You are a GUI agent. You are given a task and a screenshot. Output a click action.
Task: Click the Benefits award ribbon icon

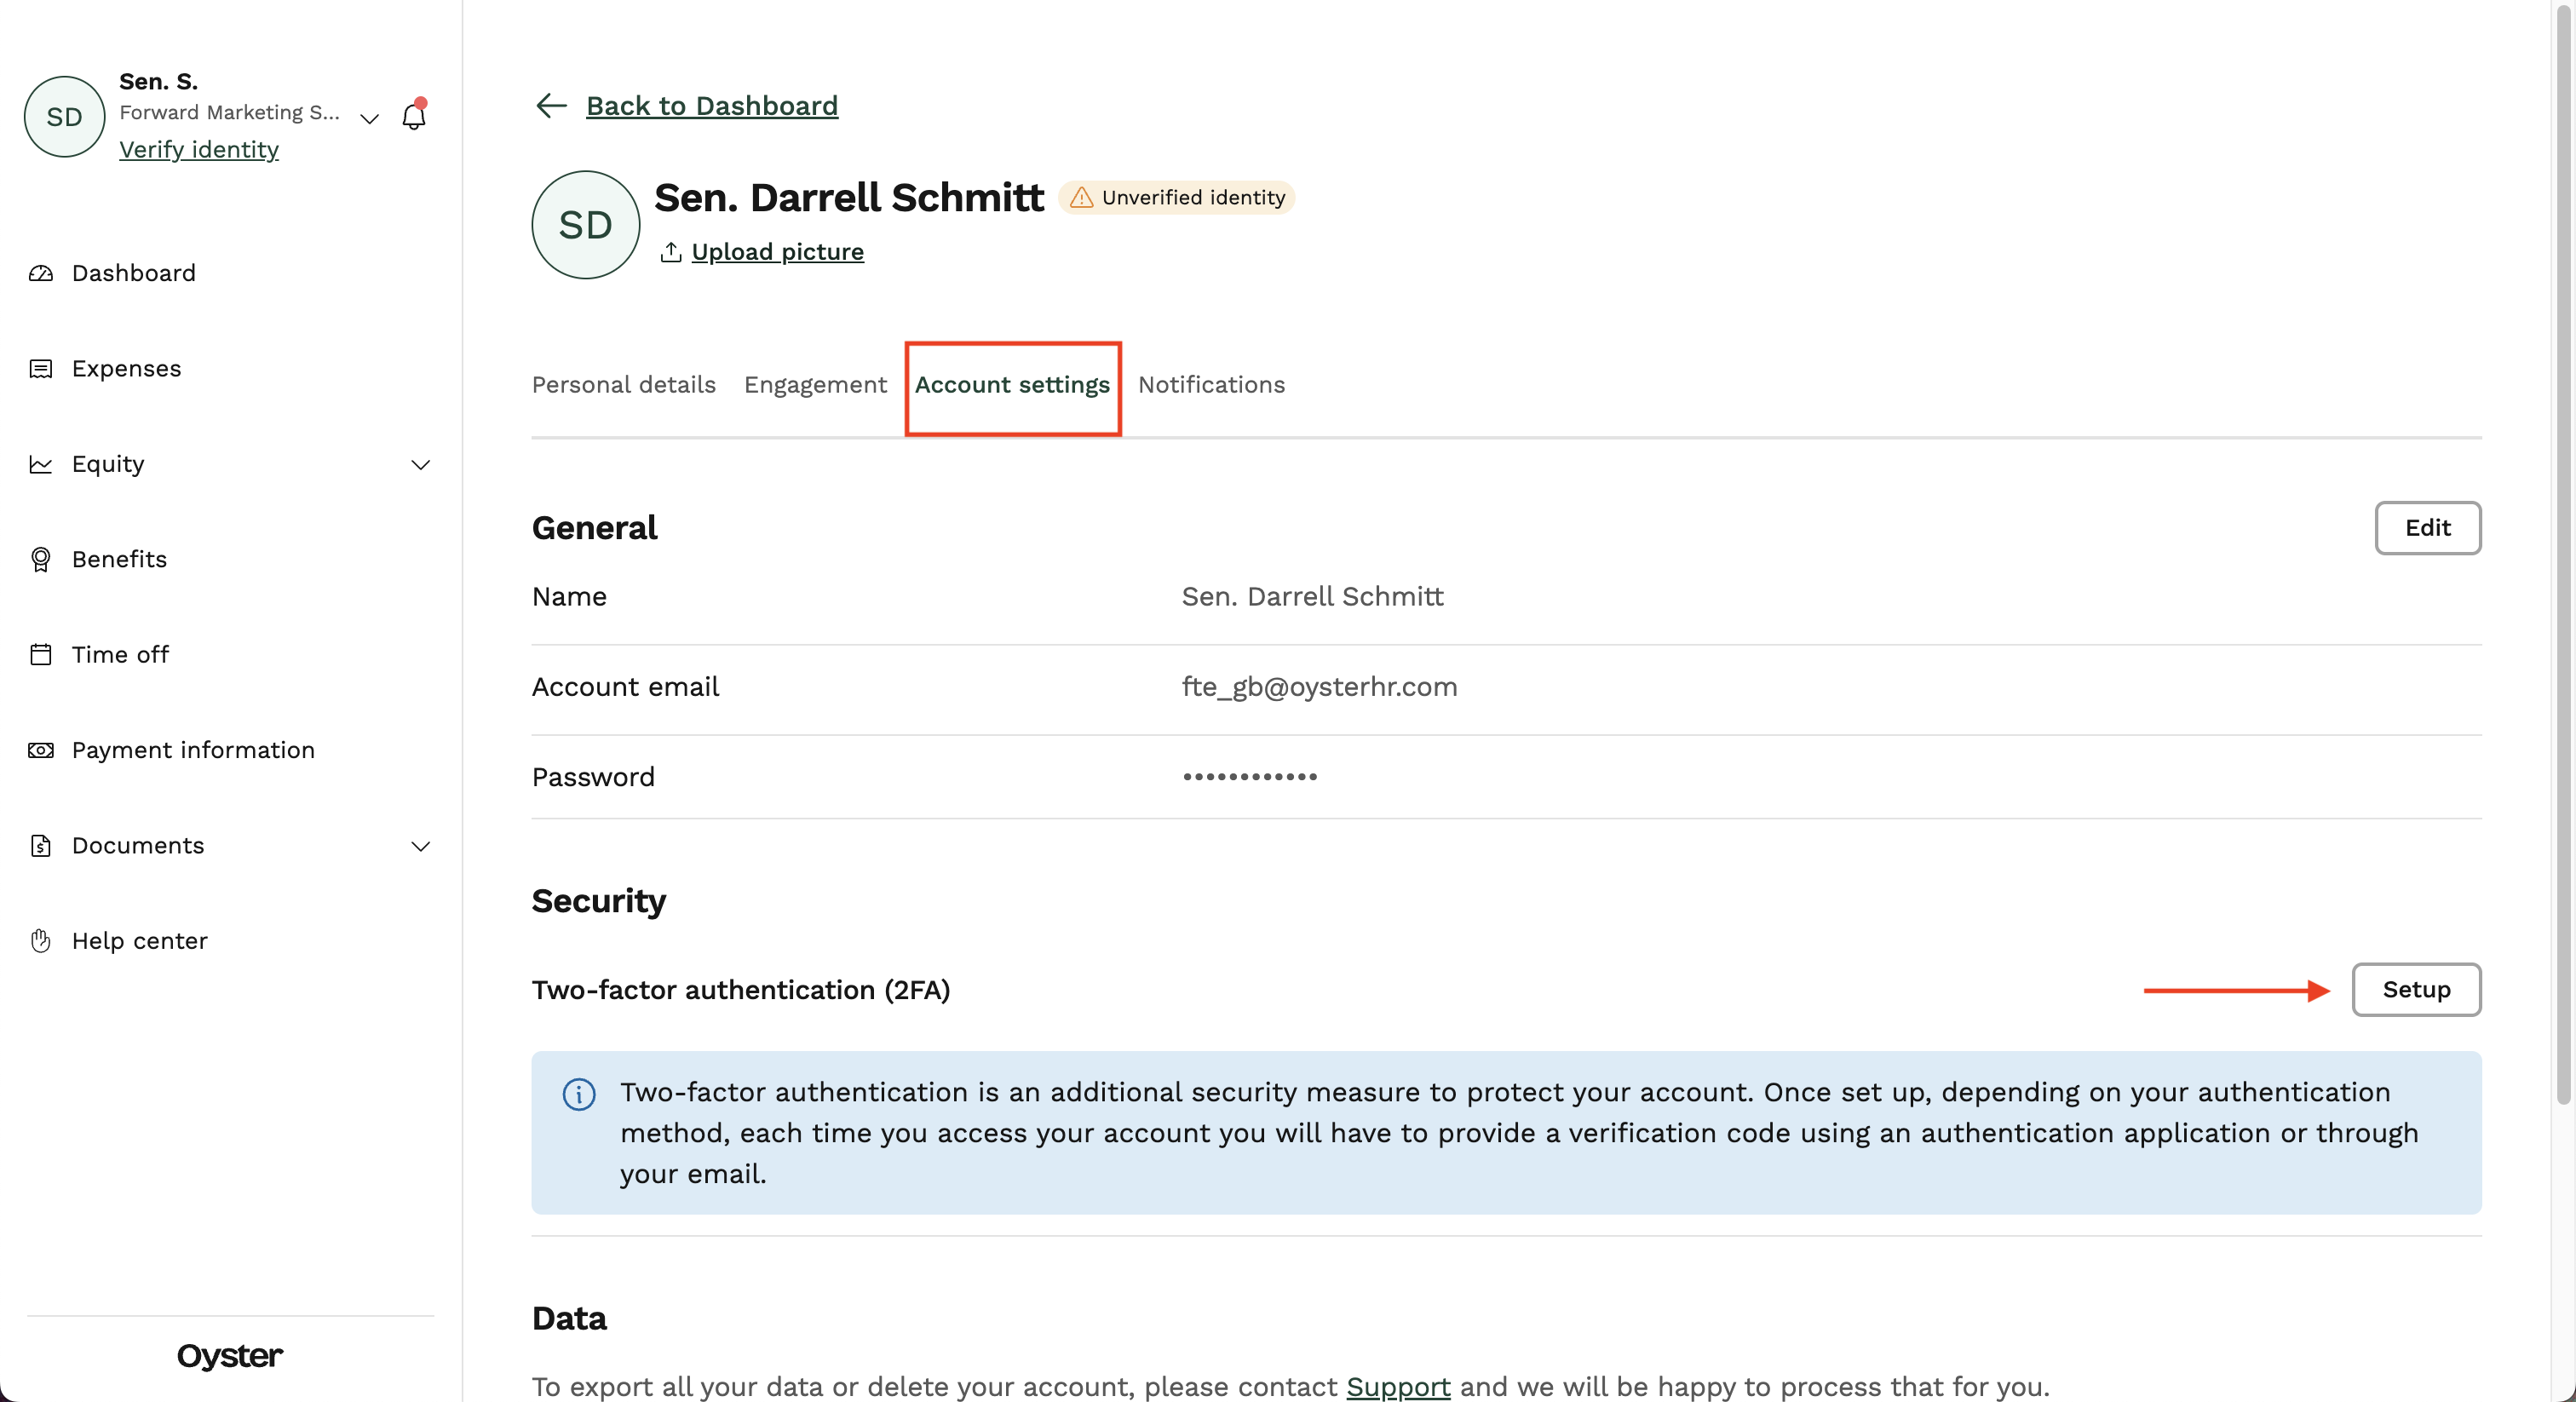point(41,559)
